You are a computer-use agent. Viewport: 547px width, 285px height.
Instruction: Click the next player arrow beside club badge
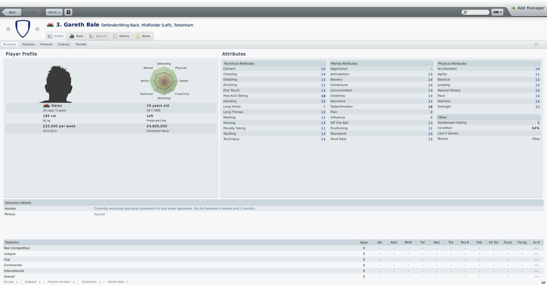[37, 29]
